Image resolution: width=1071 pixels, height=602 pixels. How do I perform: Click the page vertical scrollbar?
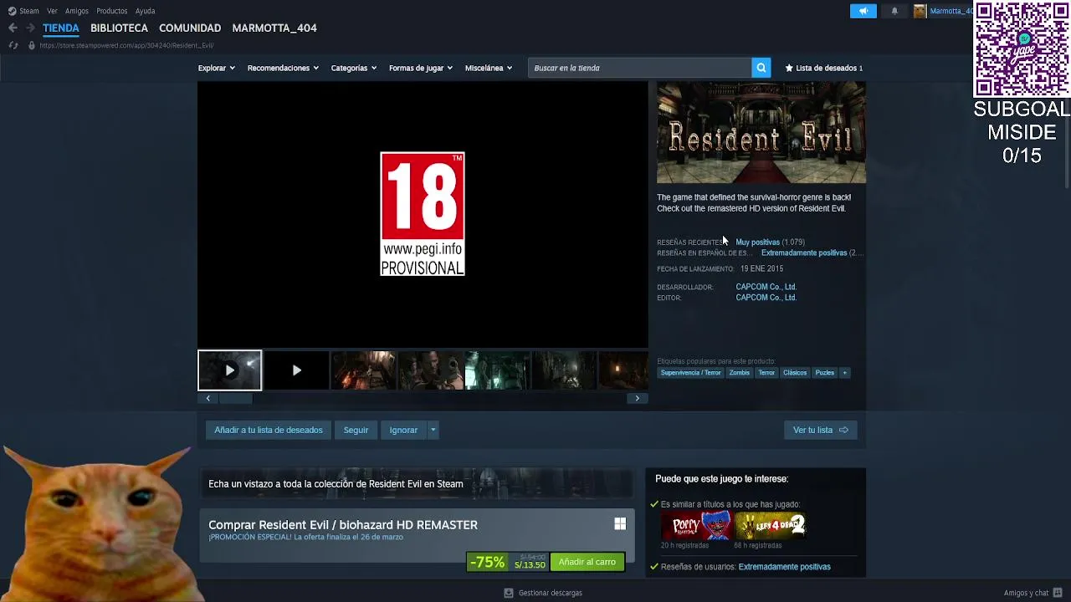[x=1067, y=135]
